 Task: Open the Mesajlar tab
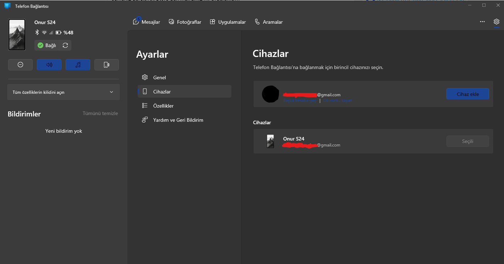147,22
